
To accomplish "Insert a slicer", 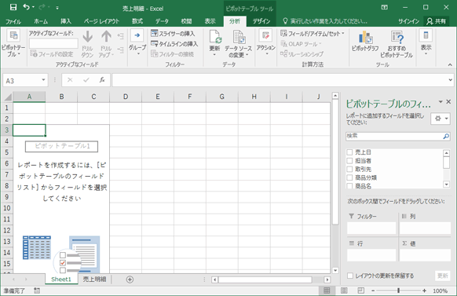I will 173,34.
